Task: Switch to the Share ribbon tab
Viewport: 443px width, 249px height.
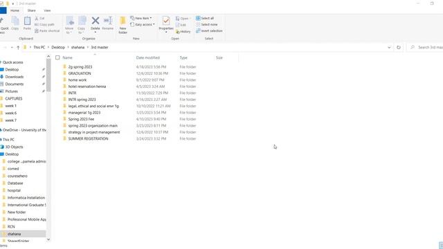Action: pos(31,10)
